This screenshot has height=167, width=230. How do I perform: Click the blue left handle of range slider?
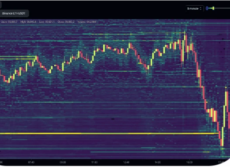point(207,8)
